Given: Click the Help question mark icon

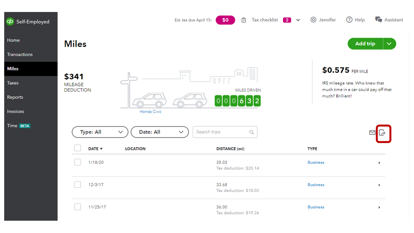Looking at the screenshot, I should click(349, 20).
